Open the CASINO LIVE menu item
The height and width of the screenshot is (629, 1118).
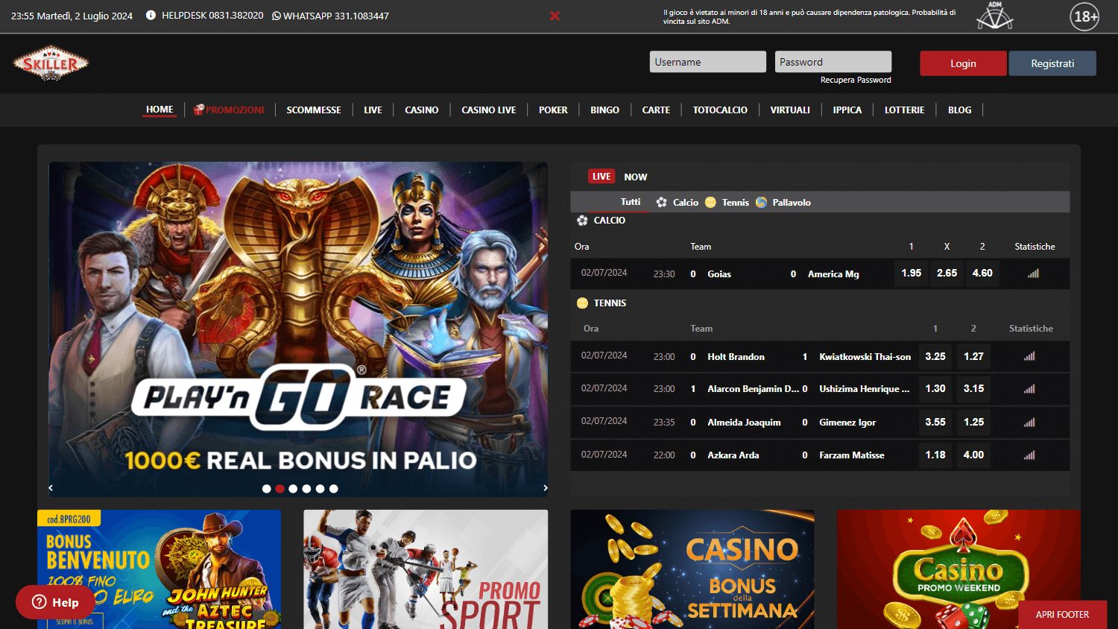pos(489,110)
